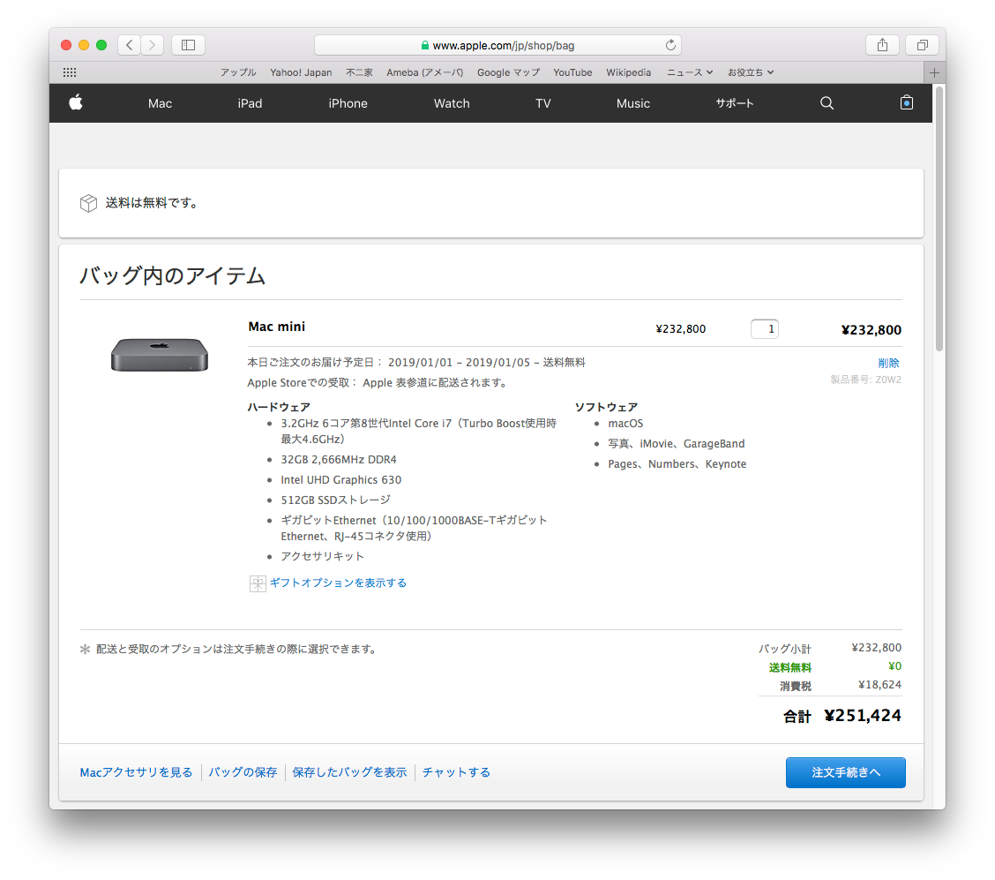The image size is (995, 880).
Task: Click the 注文手続きへ checkout button
Action: [845, 772]
